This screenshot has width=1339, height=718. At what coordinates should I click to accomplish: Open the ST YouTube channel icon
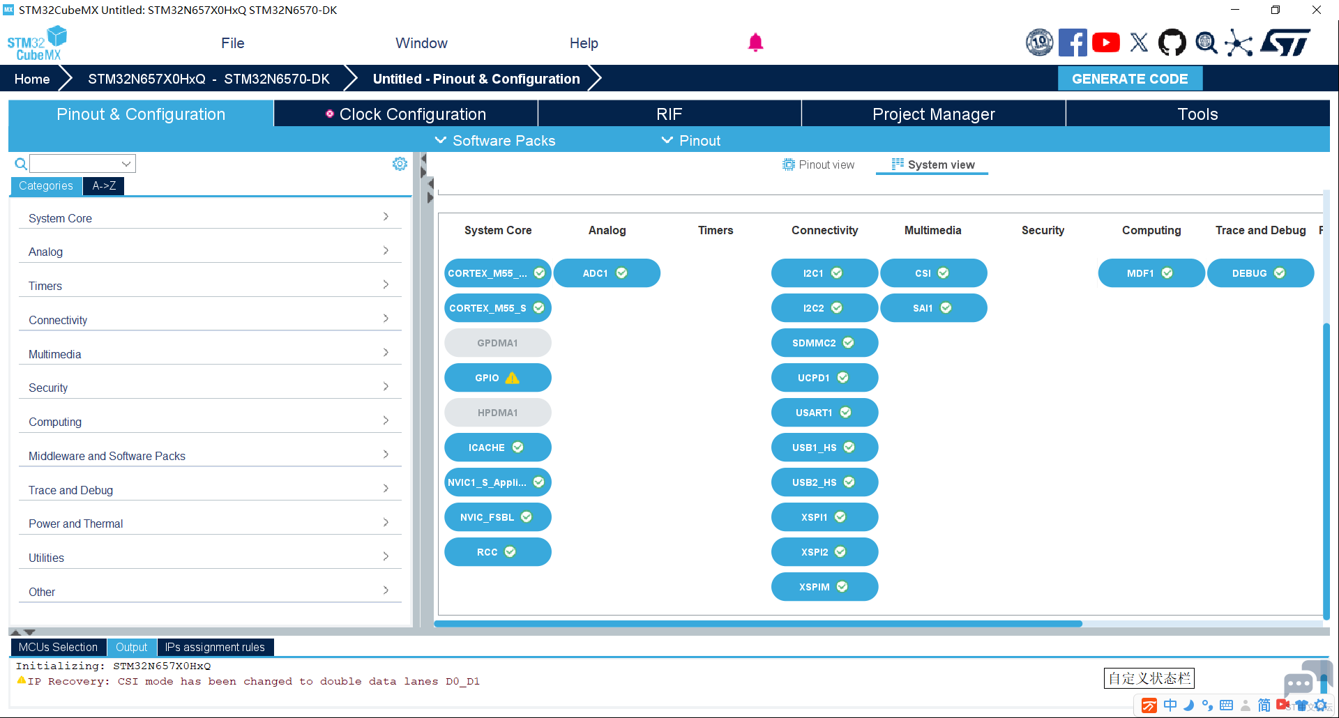pyautogui.click(x=1106, y=43)
